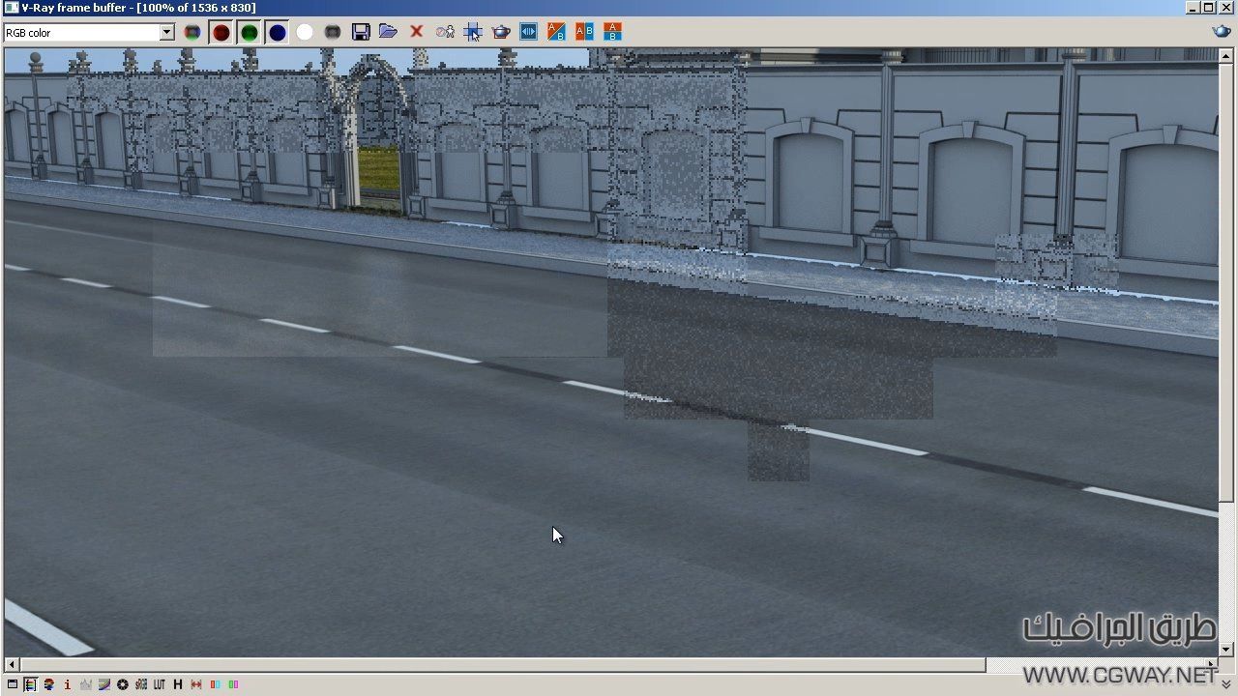Click the teapot render last icon
This screenshot has width=1238, height=696.
point(501,33)
